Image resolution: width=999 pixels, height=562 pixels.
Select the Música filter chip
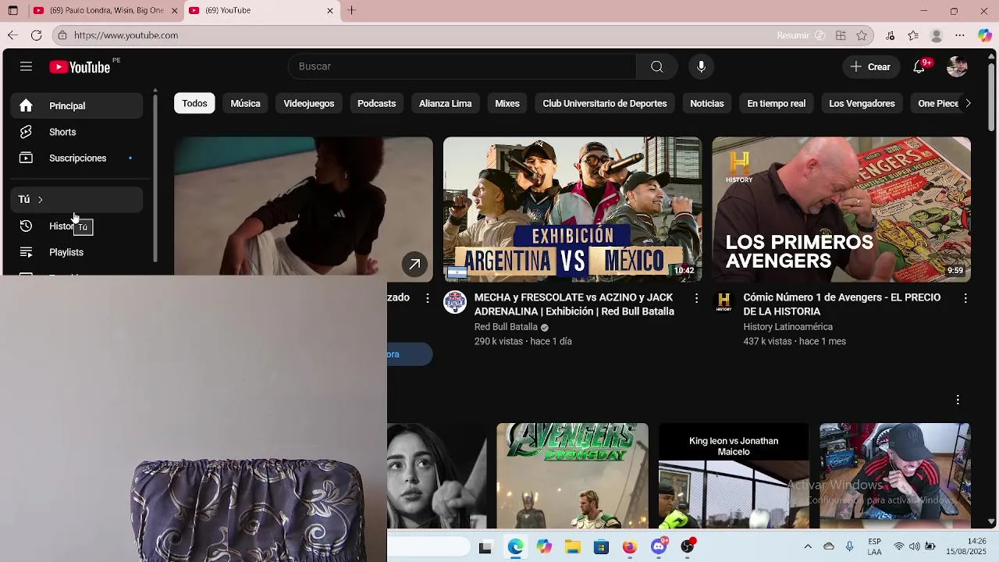point(245,103)
